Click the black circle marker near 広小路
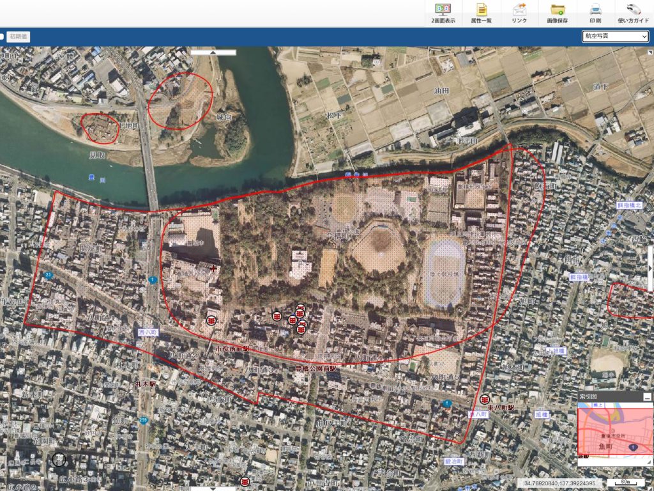The height and width of the screenshot is (491, 654). [x=59, y=460]
